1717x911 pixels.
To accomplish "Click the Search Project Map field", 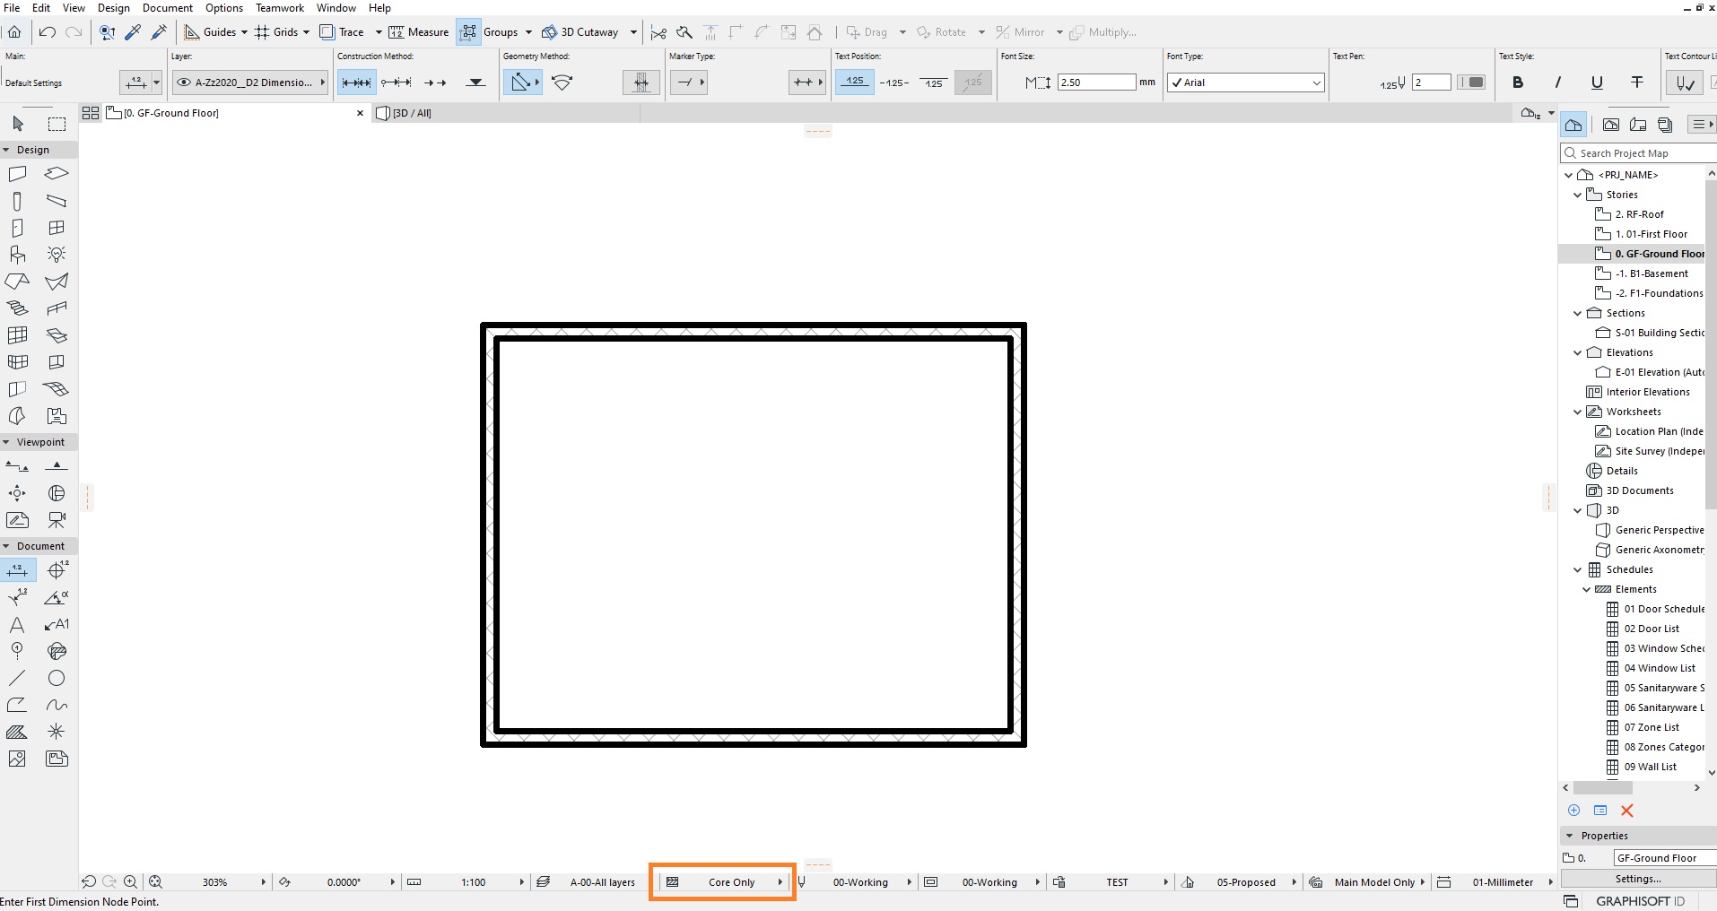I will pyautogui.click(x=1633, y=153).
